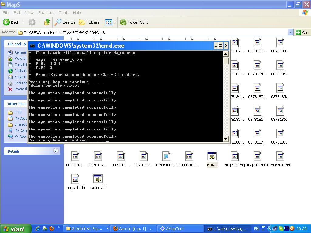Click the Search toolbar button
The image size is (311, 233).
click(x=65, y=22)
